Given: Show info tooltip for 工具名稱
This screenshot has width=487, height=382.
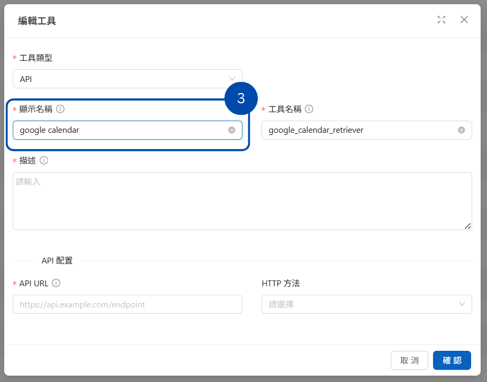Looking at the screenshot, I should point(309,109).
